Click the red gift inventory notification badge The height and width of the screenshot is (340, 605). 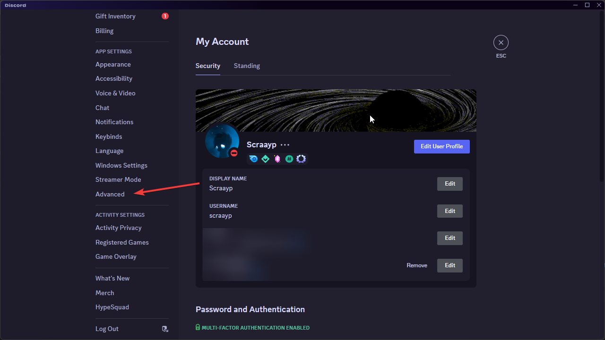coord(165,16)
